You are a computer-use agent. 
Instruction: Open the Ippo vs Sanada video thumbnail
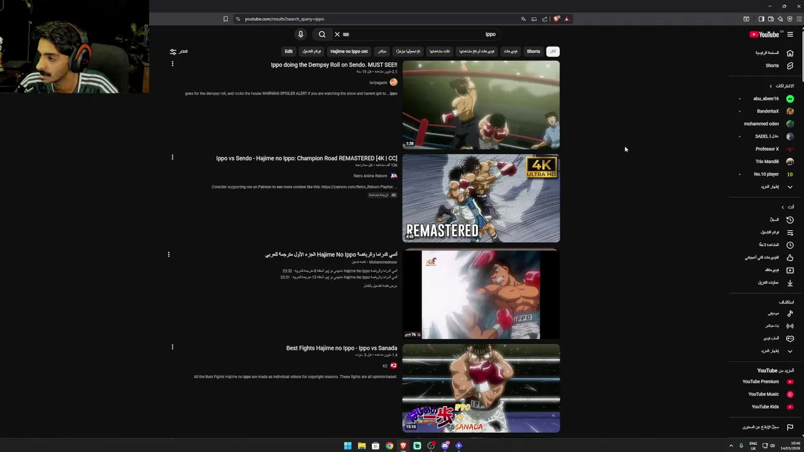(x=481, y=388)
